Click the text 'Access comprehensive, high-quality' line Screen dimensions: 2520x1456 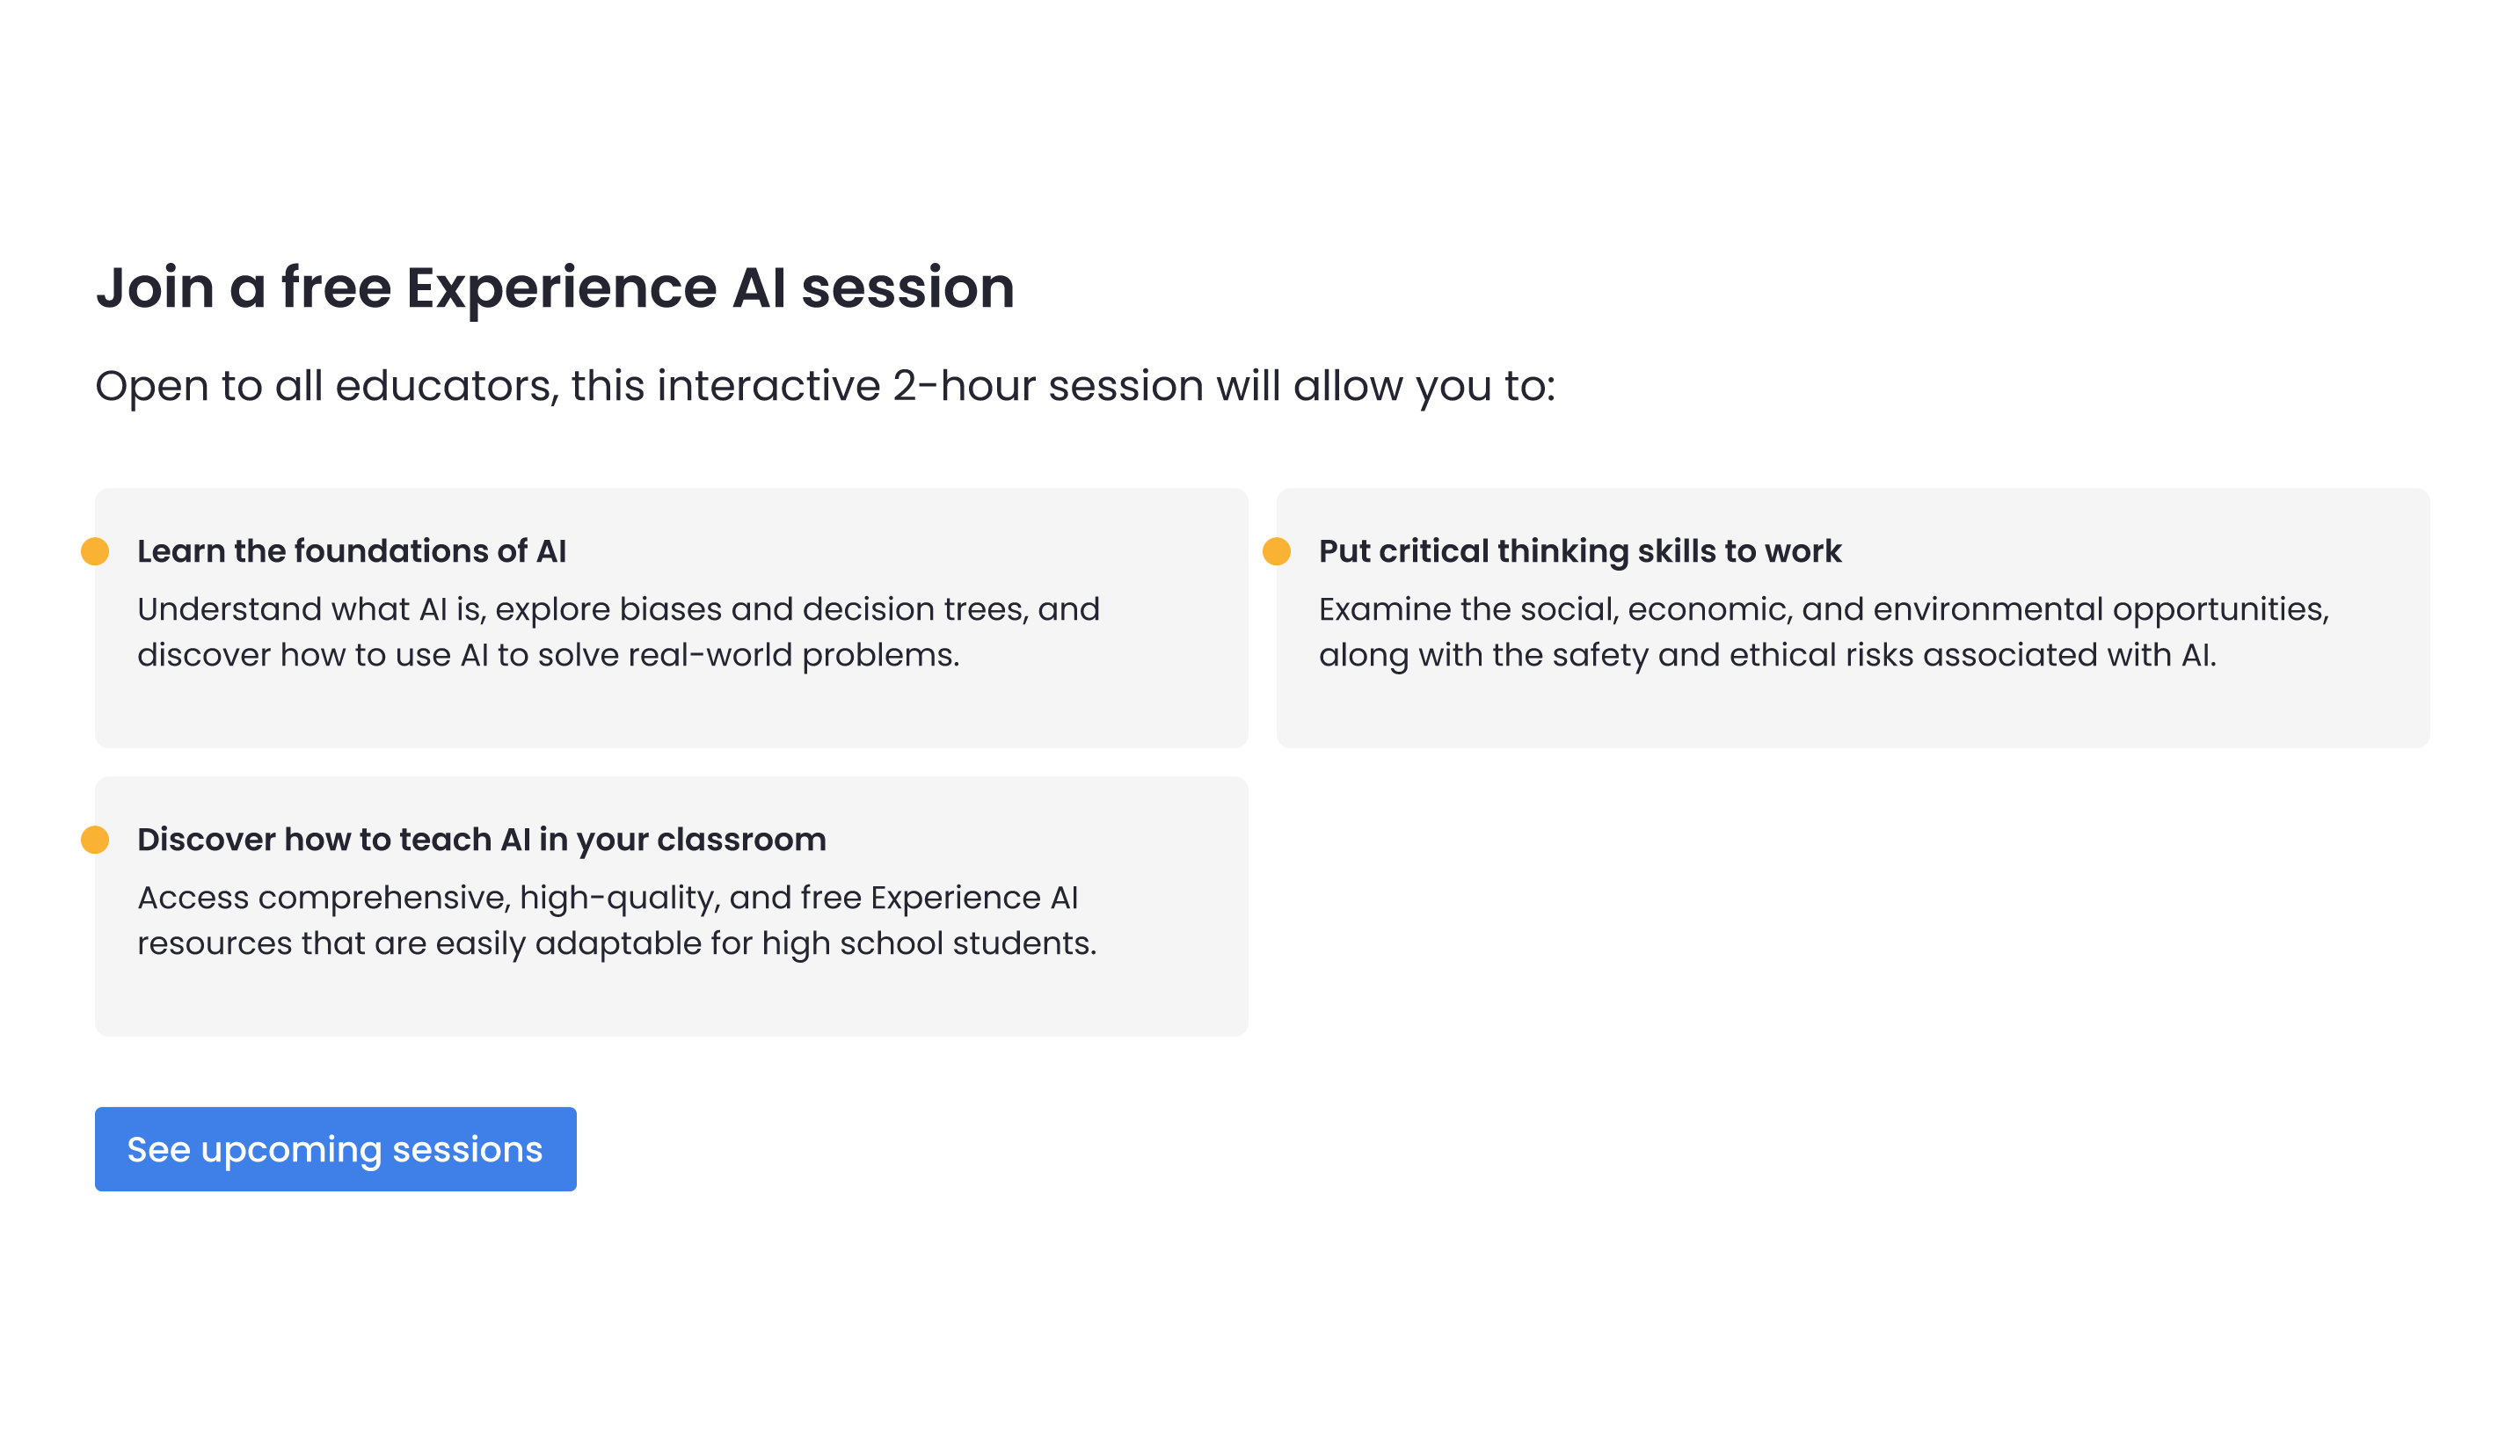607,897
